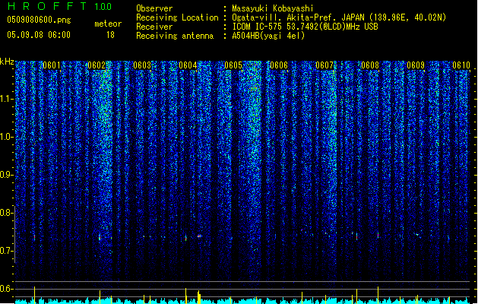Click the date text 05.09.08 06:00

point(39,35)
